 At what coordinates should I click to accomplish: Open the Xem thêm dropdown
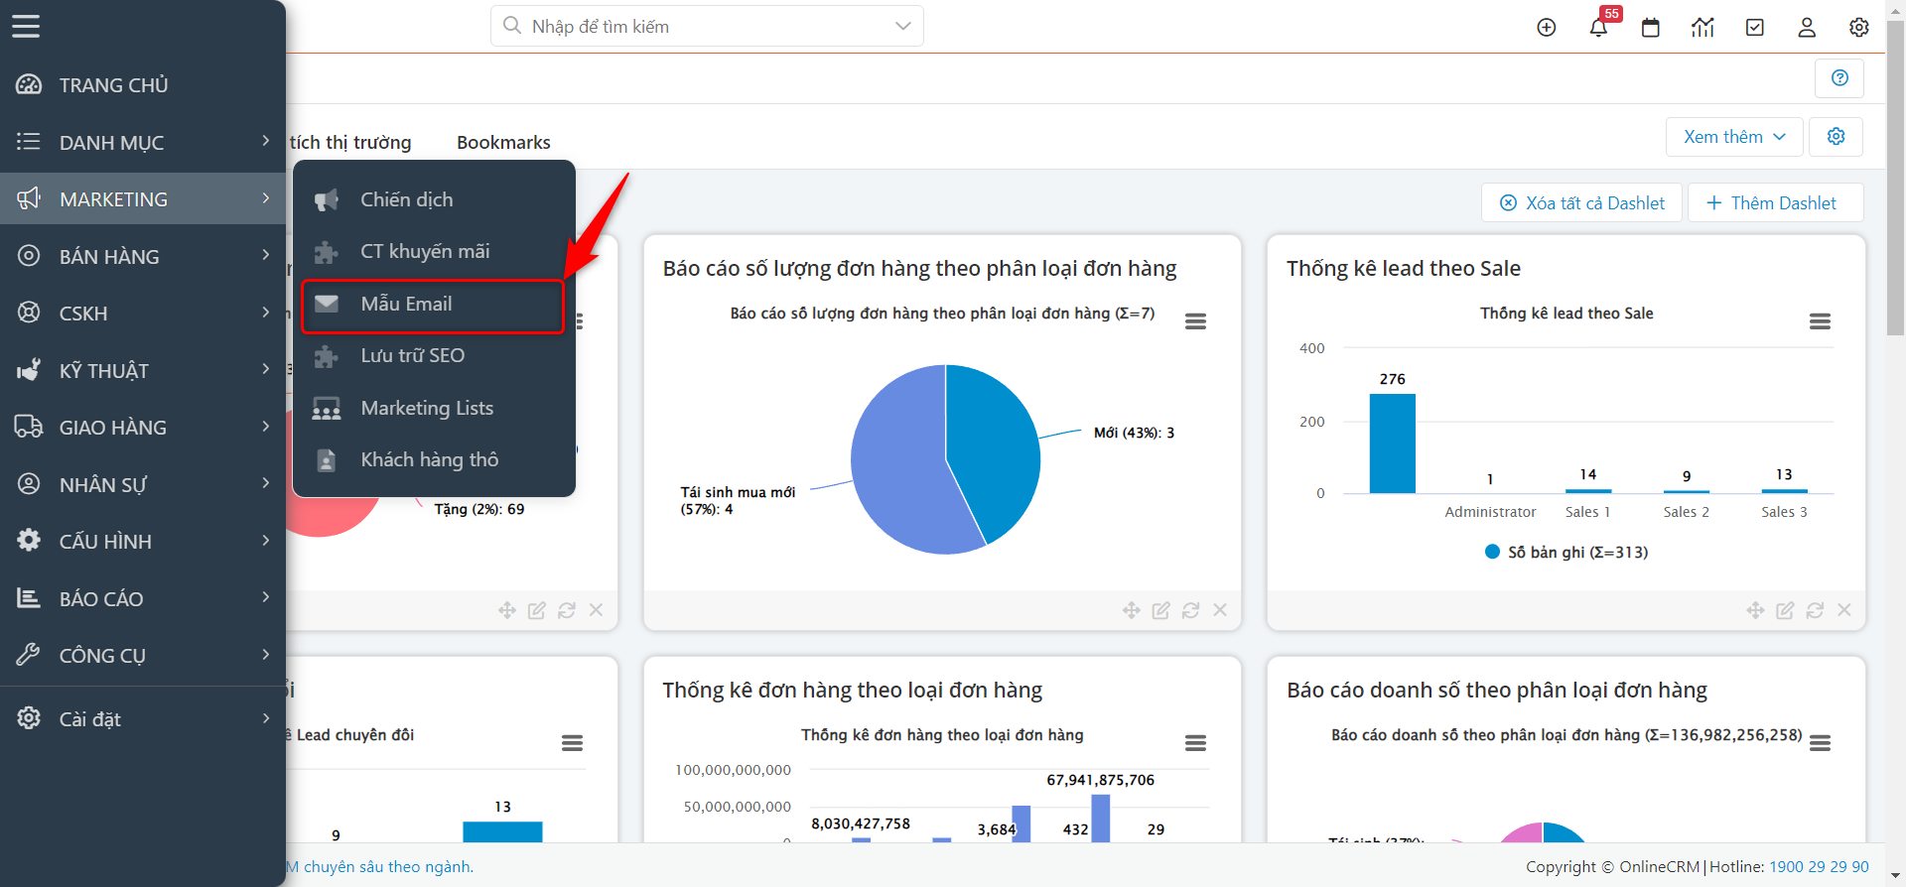[x=1734, y=136]
